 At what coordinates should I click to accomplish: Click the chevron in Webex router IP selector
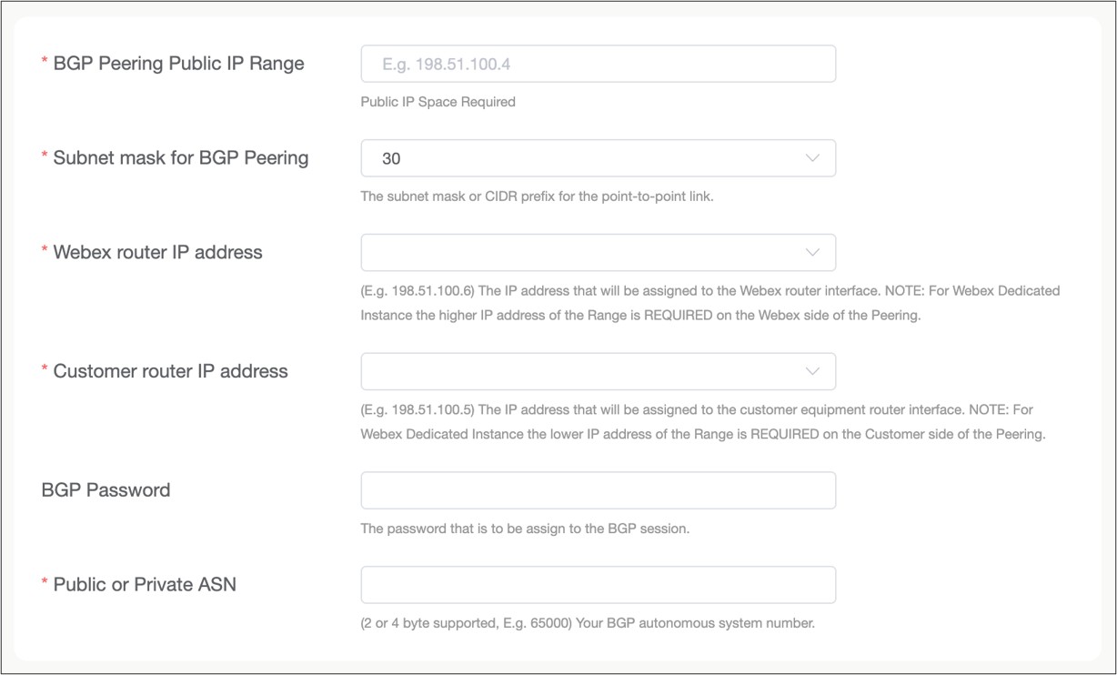coord(812,253)
